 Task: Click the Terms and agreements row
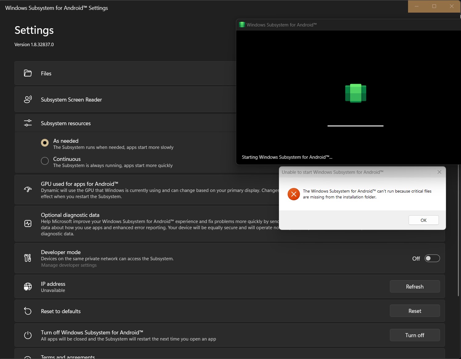[229, 354]
